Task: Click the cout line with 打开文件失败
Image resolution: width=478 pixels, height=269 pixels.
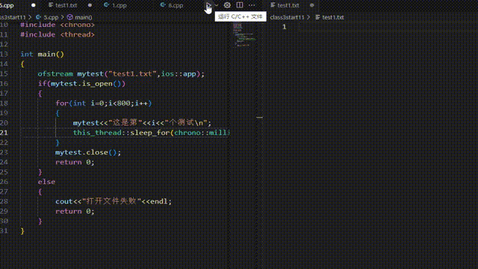Action: tap(114, 201)
